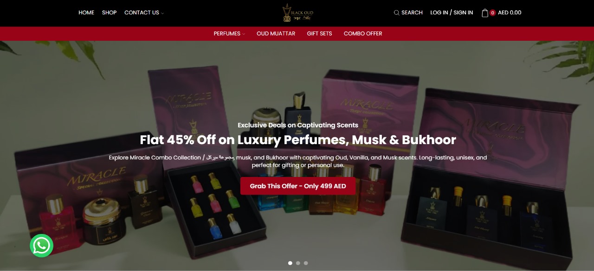Go to the Oud Muattar category
The image size is (594, 271).
pos(276,33)
